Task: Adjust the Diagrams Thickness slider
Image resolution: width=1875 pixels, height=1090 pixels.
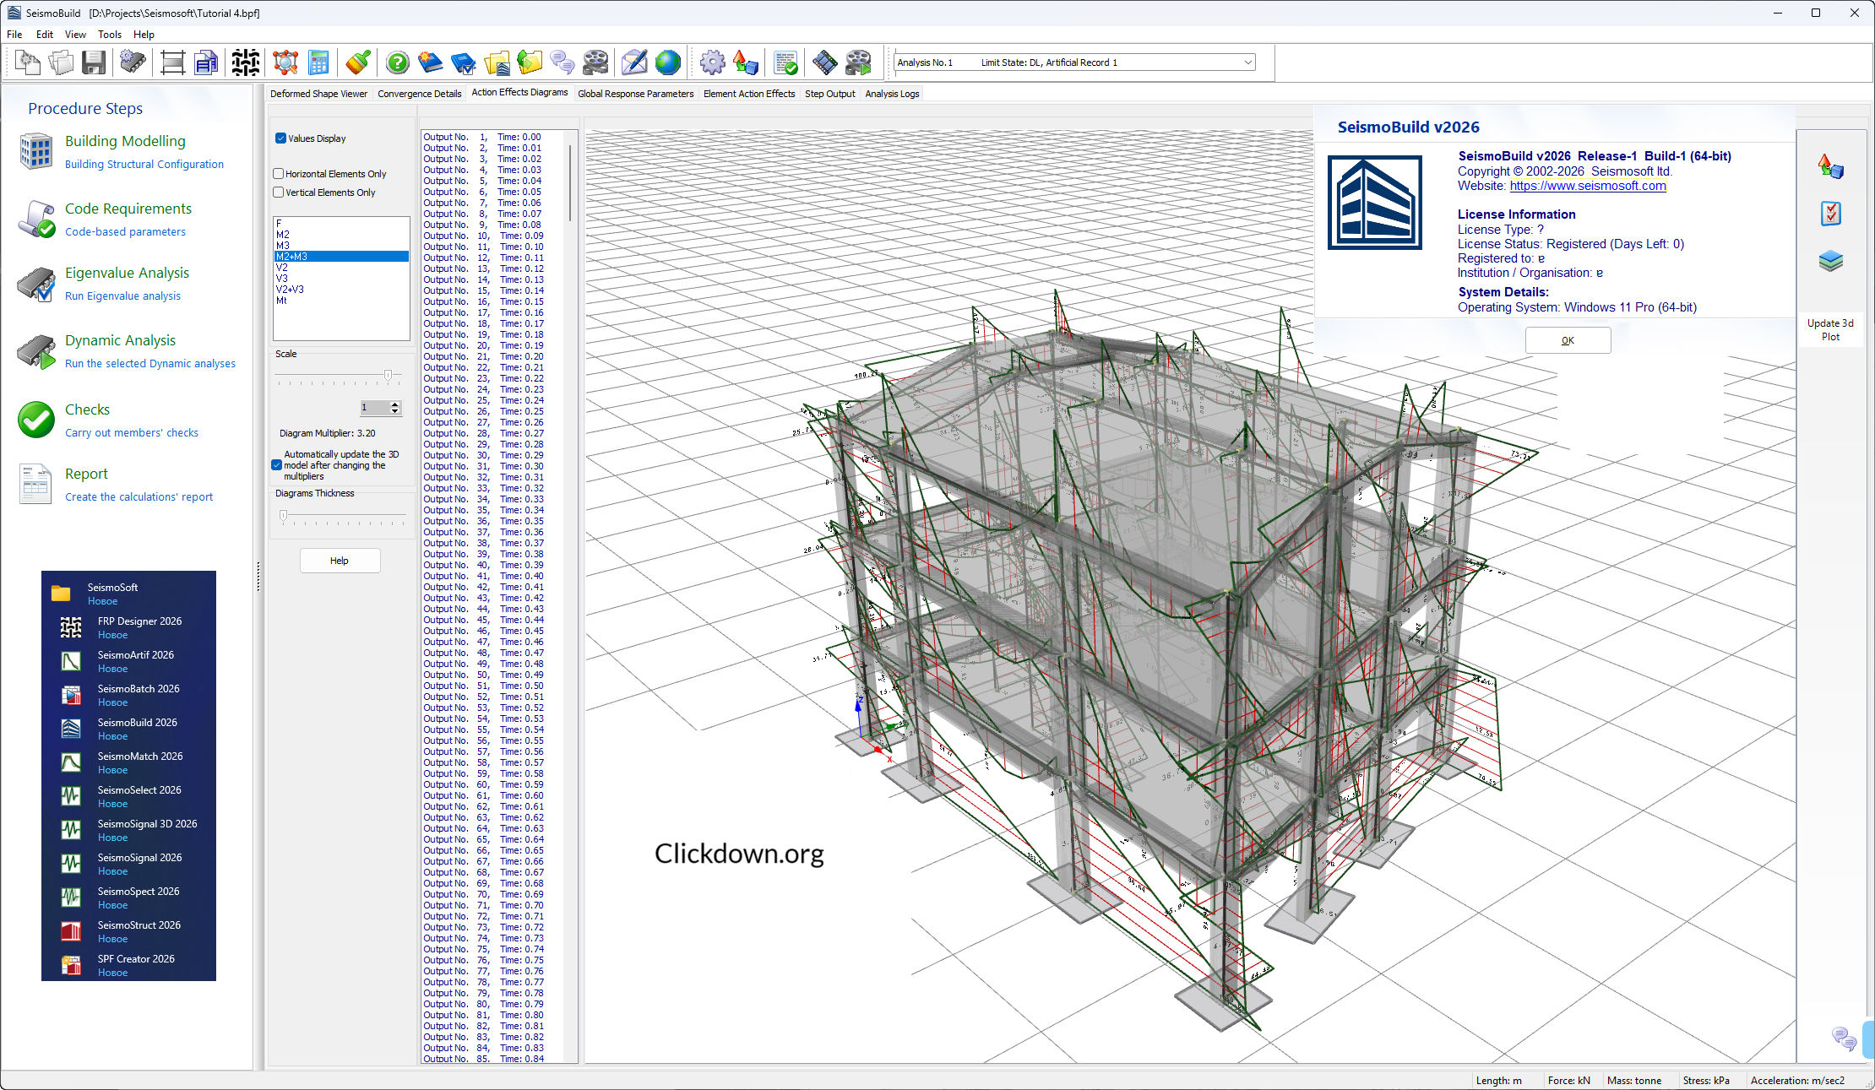Action: (284, 515)
